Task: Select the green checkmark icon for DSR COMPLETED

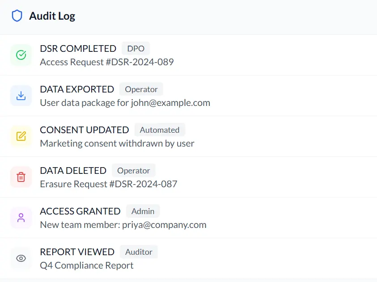Action: click(x=21, y=55)
